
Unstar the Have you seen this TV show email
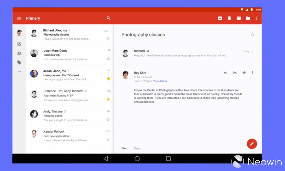(108, 79)
